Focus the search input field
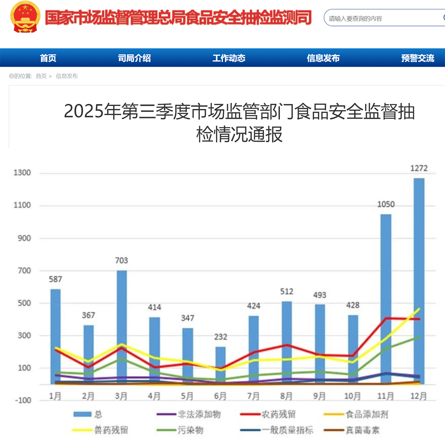 pyautogui.click(x=382, y=18)
